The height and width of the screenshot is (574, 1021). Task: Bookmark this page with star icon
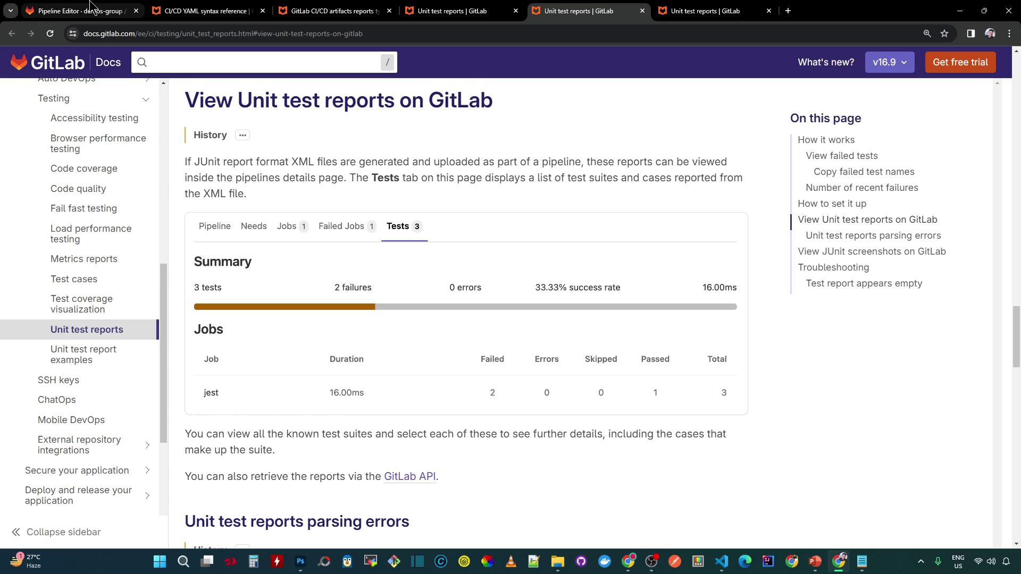[x=944, y=33]
